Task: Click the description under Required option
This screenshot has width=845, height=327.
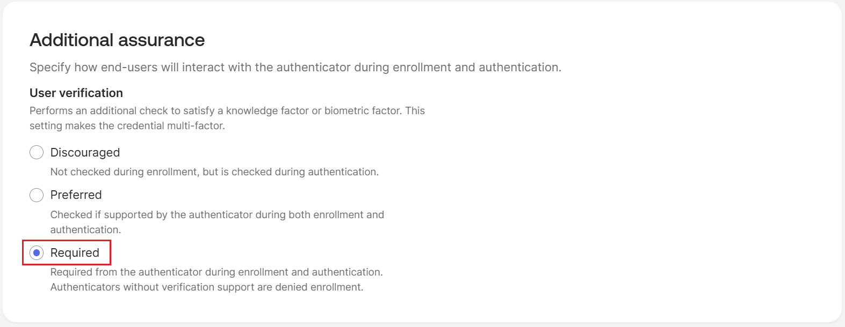Action: [x=216, y=279]
